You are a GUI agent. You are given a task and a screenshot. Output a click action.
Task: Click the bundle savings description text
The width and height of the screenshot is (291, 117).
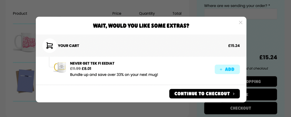tap(114, 75)
